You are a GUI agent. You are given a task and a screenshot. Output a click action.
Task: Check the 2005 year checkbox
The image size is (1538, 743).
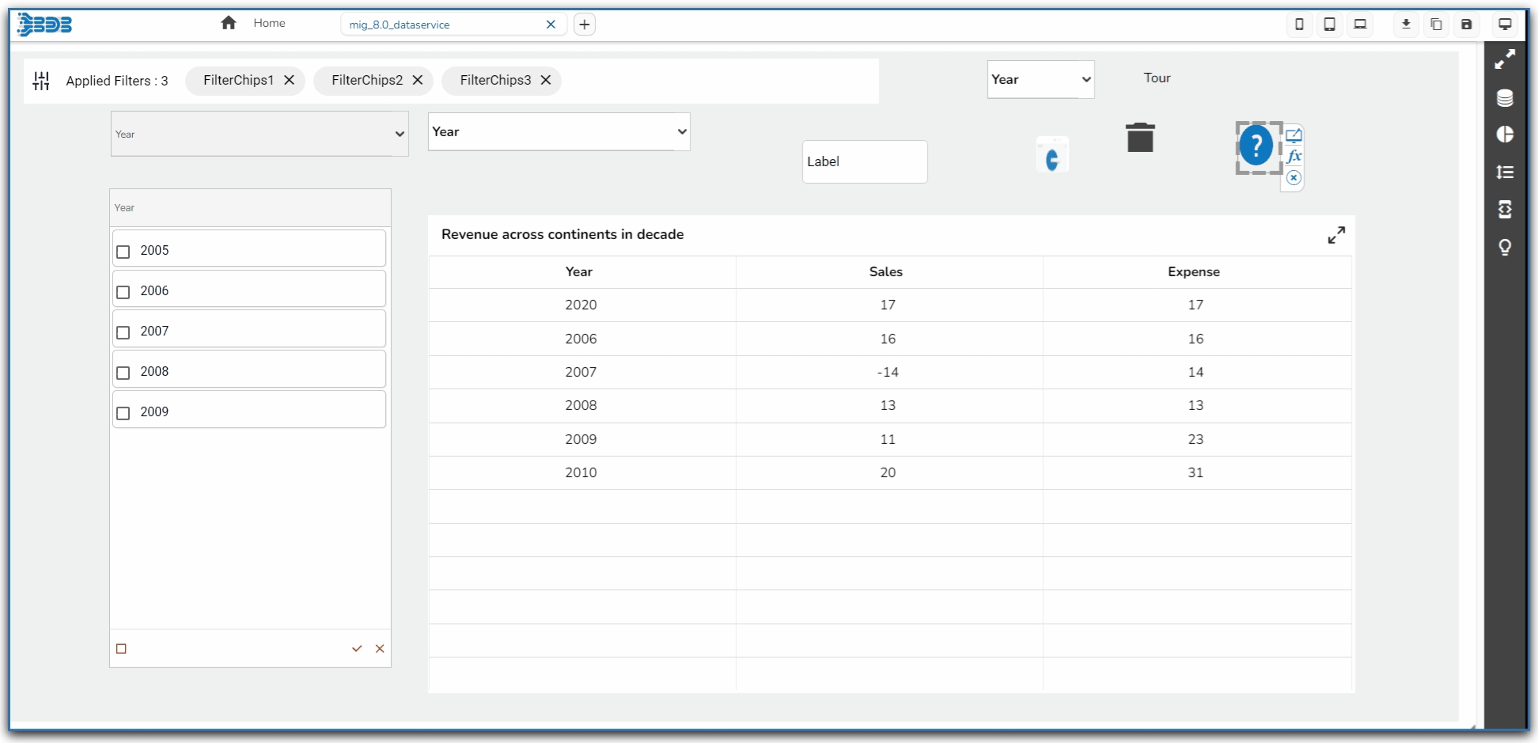(x=123, y=252)
